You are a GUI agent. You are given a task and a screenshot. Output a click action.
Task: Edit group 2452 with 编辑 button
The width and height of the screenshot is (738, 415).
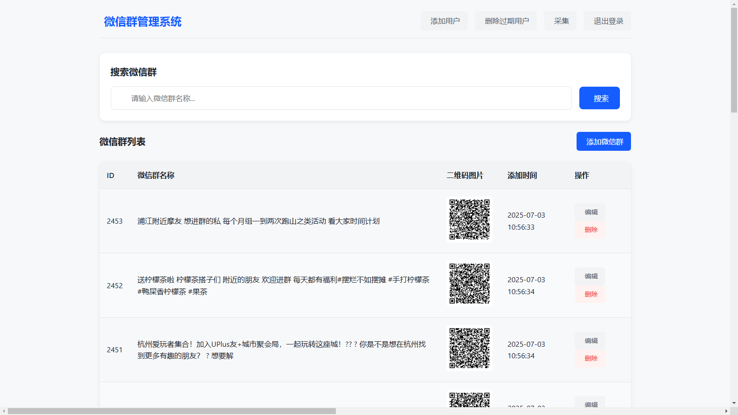(590, 276)
